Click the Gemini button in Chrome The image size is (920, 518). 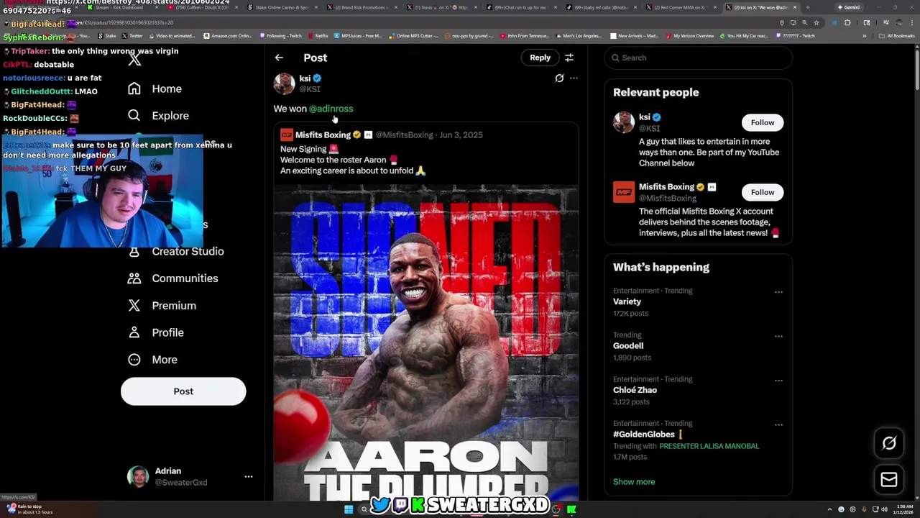point(849,7)
